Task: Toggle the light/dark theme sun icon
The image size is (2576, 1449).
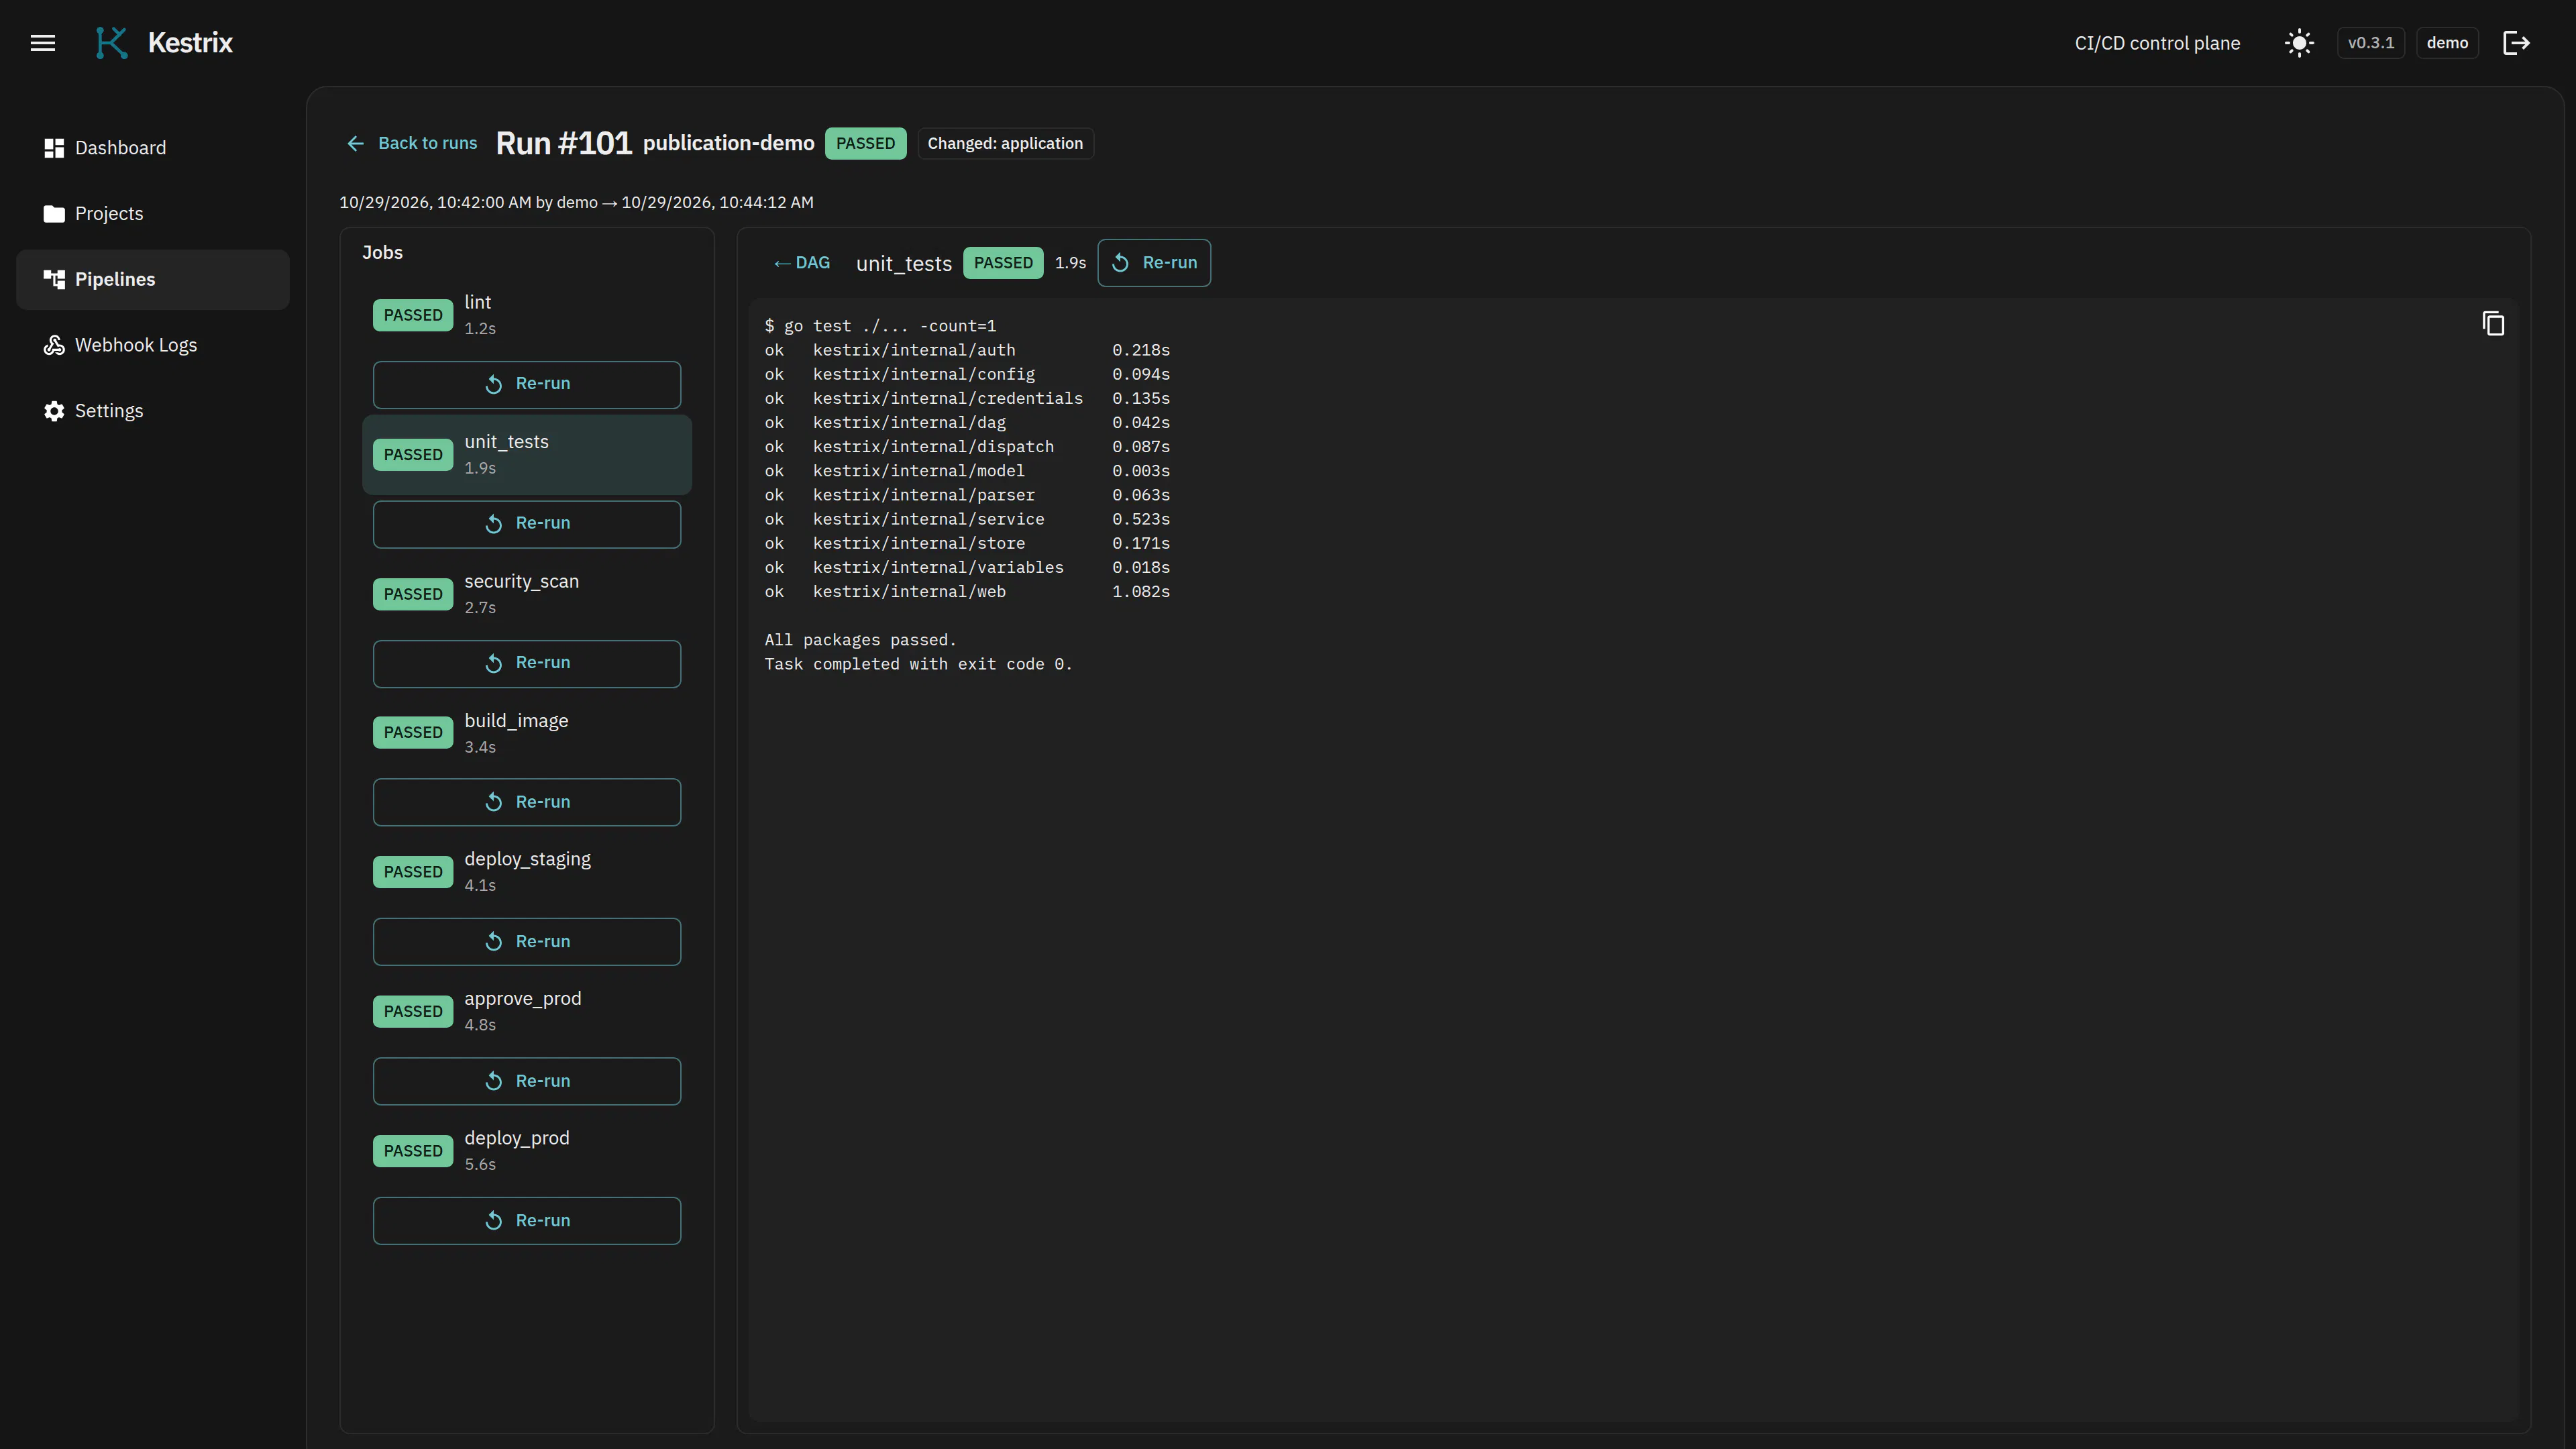Action: point(2299,43)
